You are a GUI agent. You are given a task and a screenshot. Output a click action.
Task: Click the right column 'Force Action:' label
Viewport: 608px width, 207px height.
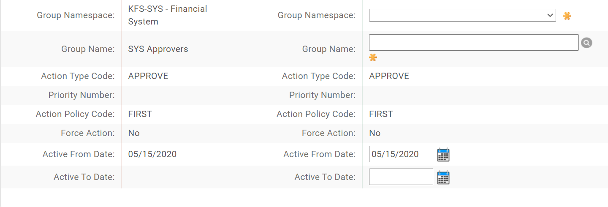coord(328,133)
